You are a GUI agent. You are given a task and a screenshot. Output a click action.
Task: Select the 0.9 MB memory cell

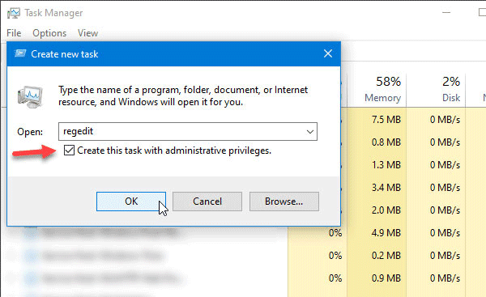point(377,278)
